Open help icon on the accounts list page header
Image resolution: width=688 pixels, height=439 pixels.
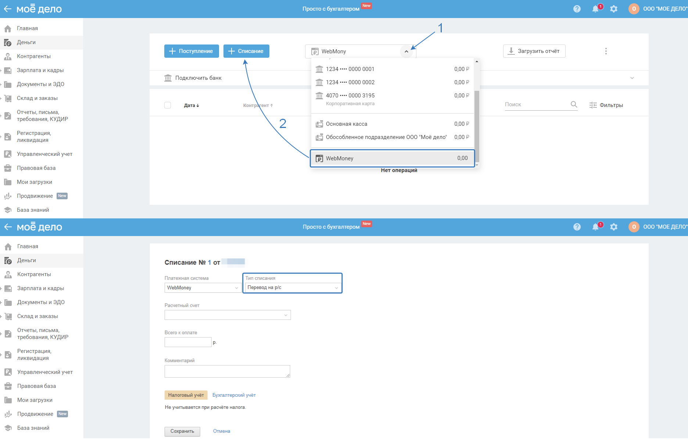tap(577, 9)
